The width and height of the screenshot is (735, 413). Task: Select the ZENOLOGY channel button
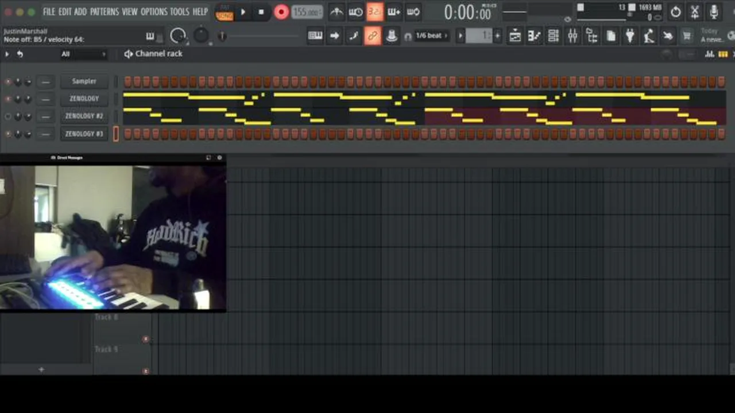(x=84, y=99)
